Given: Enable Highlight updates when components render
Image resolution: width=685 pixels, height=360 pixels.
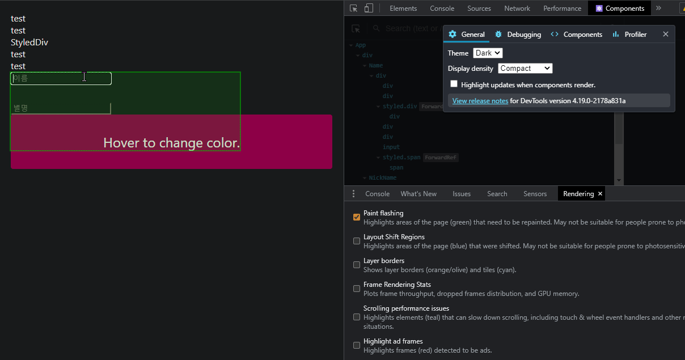Looking at the screenshot, I should click(x=454, y=84).
